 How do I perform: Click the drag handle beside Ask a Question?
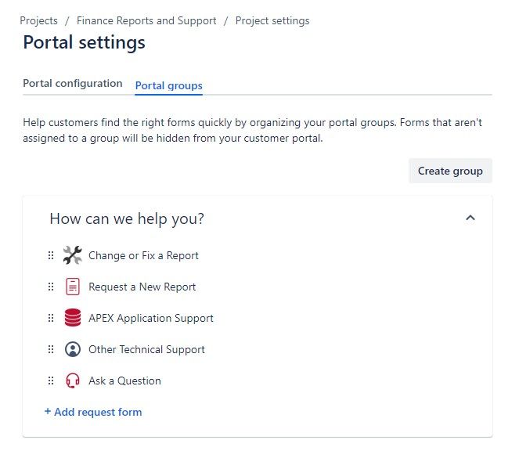(x=51, y=381)
